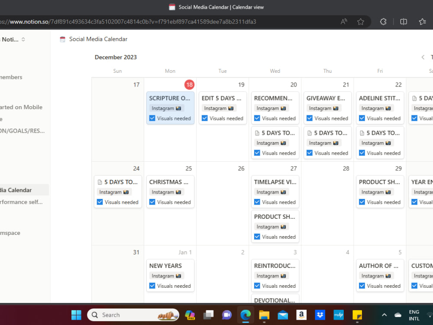Click page icon on Dec 22 5 DAYS TO card
Image resolution: width=433 pixels, height=325 pixels.
[362, 133]
